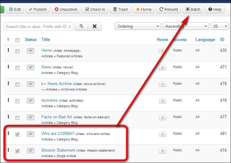Image resolution: width=231 pixels, height=163 pixels.
Task: Check the select-all checkbox in header
Action: point(18,40)
